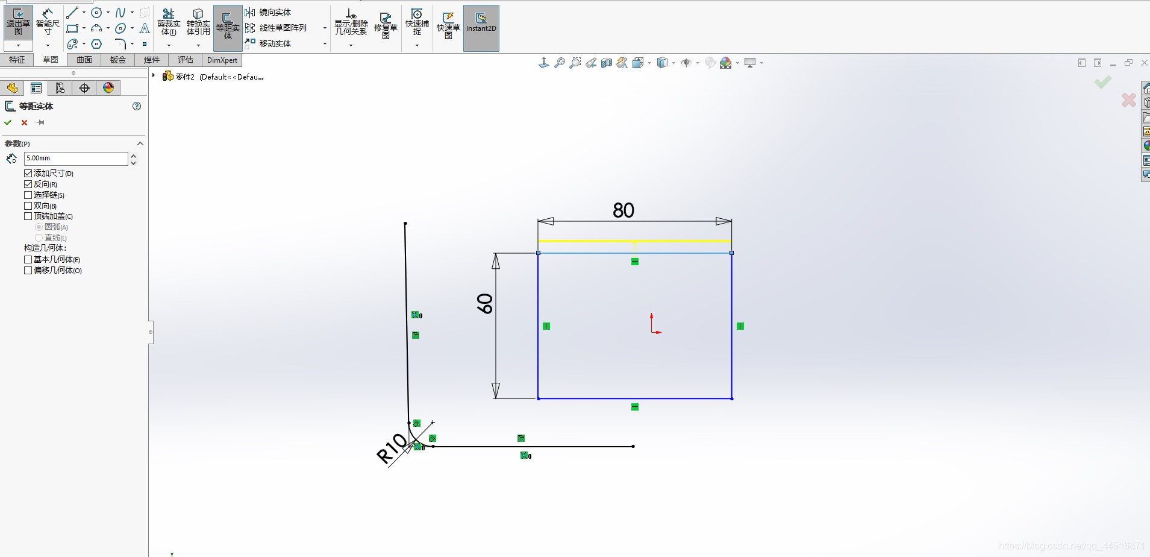Screen dimensions: 1150x557
Task: Click Zoom to Fit icon in view toolbar
Action: pyautogui.click(x=560, y=63)
